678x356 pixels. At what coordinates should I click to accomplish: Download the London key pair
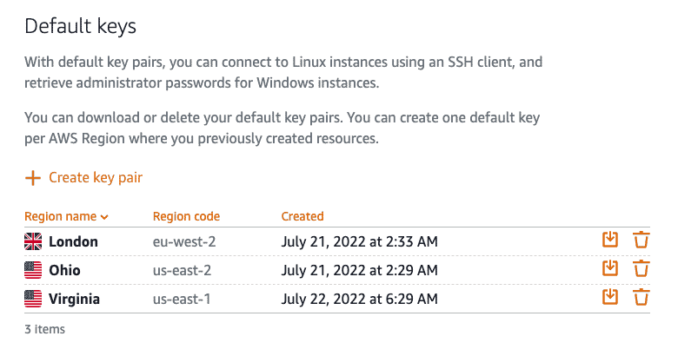610,240
